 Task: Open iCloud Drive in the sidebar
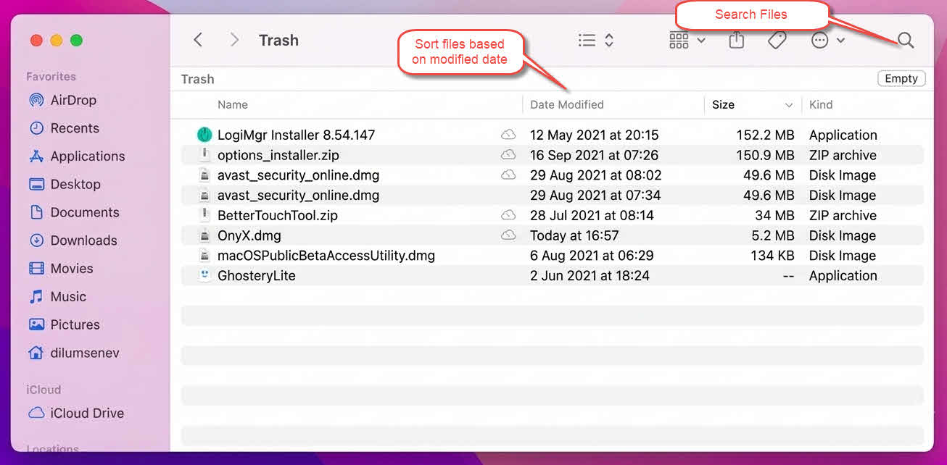(75, 413)
